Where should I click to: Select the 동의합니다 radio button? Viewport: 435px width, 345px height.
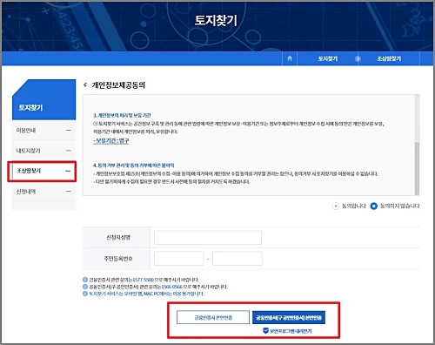336,206
